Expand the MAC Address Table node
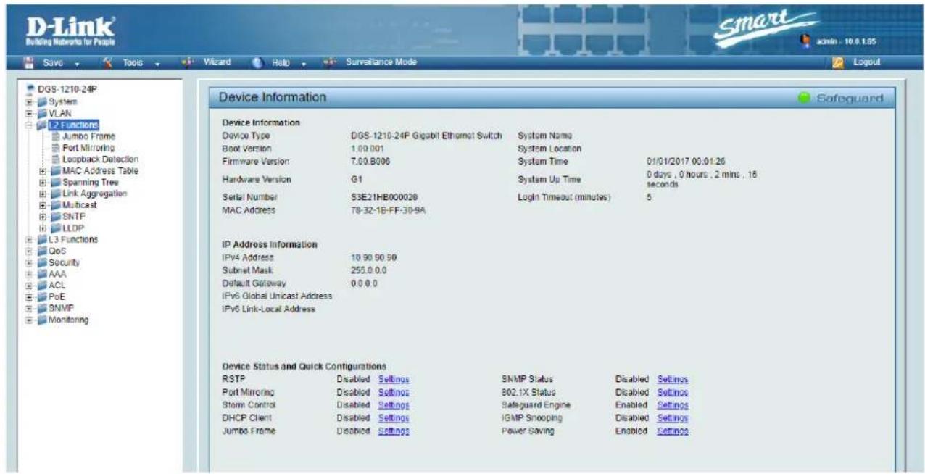The height and width of the screenshot is (474, 925). coord(44,171)
